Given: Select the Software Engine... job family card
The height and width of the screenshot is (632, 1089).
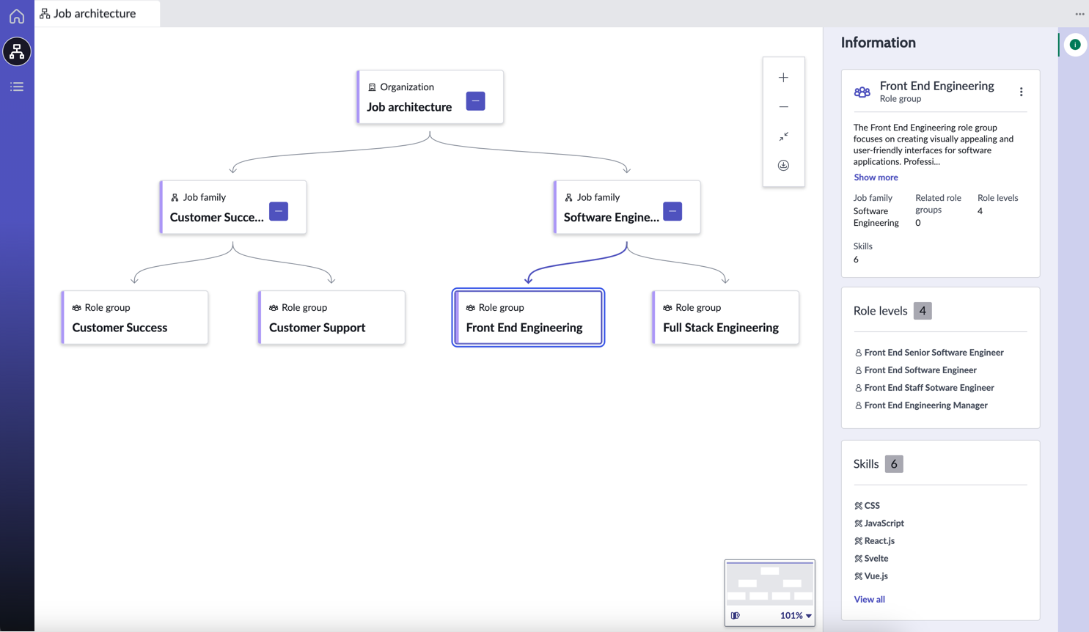Looking at the screenshot, I should (x=627, y=207).
